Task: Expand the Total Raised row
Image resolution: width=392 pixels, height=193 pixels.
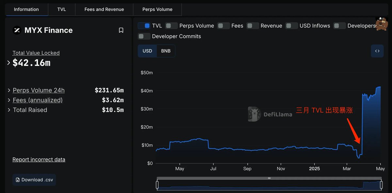Action: 9,110
